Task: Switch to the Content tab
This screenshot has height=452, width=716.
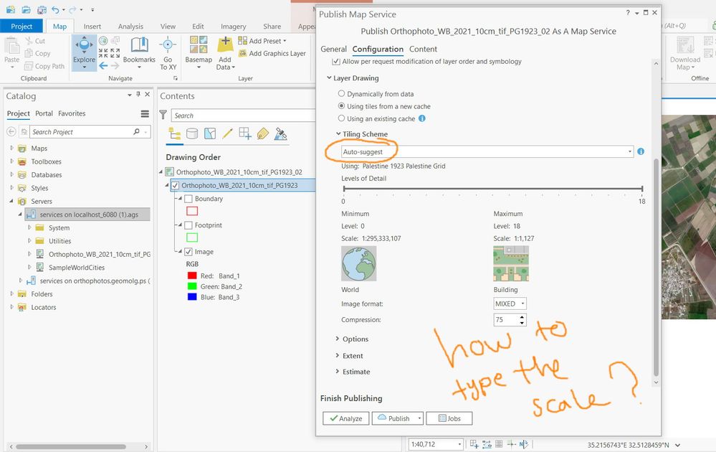Action: (x=423, y=49)
